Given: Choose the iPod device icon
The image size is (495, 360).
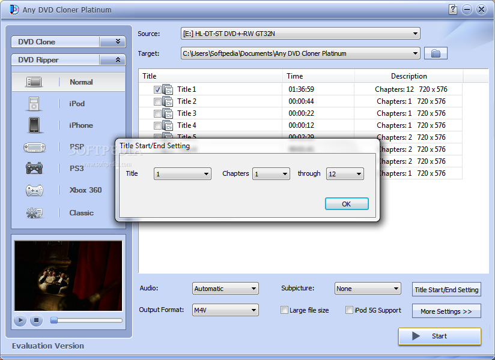Looking at the screenshot, I should pyautogui.click(x=34, y=104).
